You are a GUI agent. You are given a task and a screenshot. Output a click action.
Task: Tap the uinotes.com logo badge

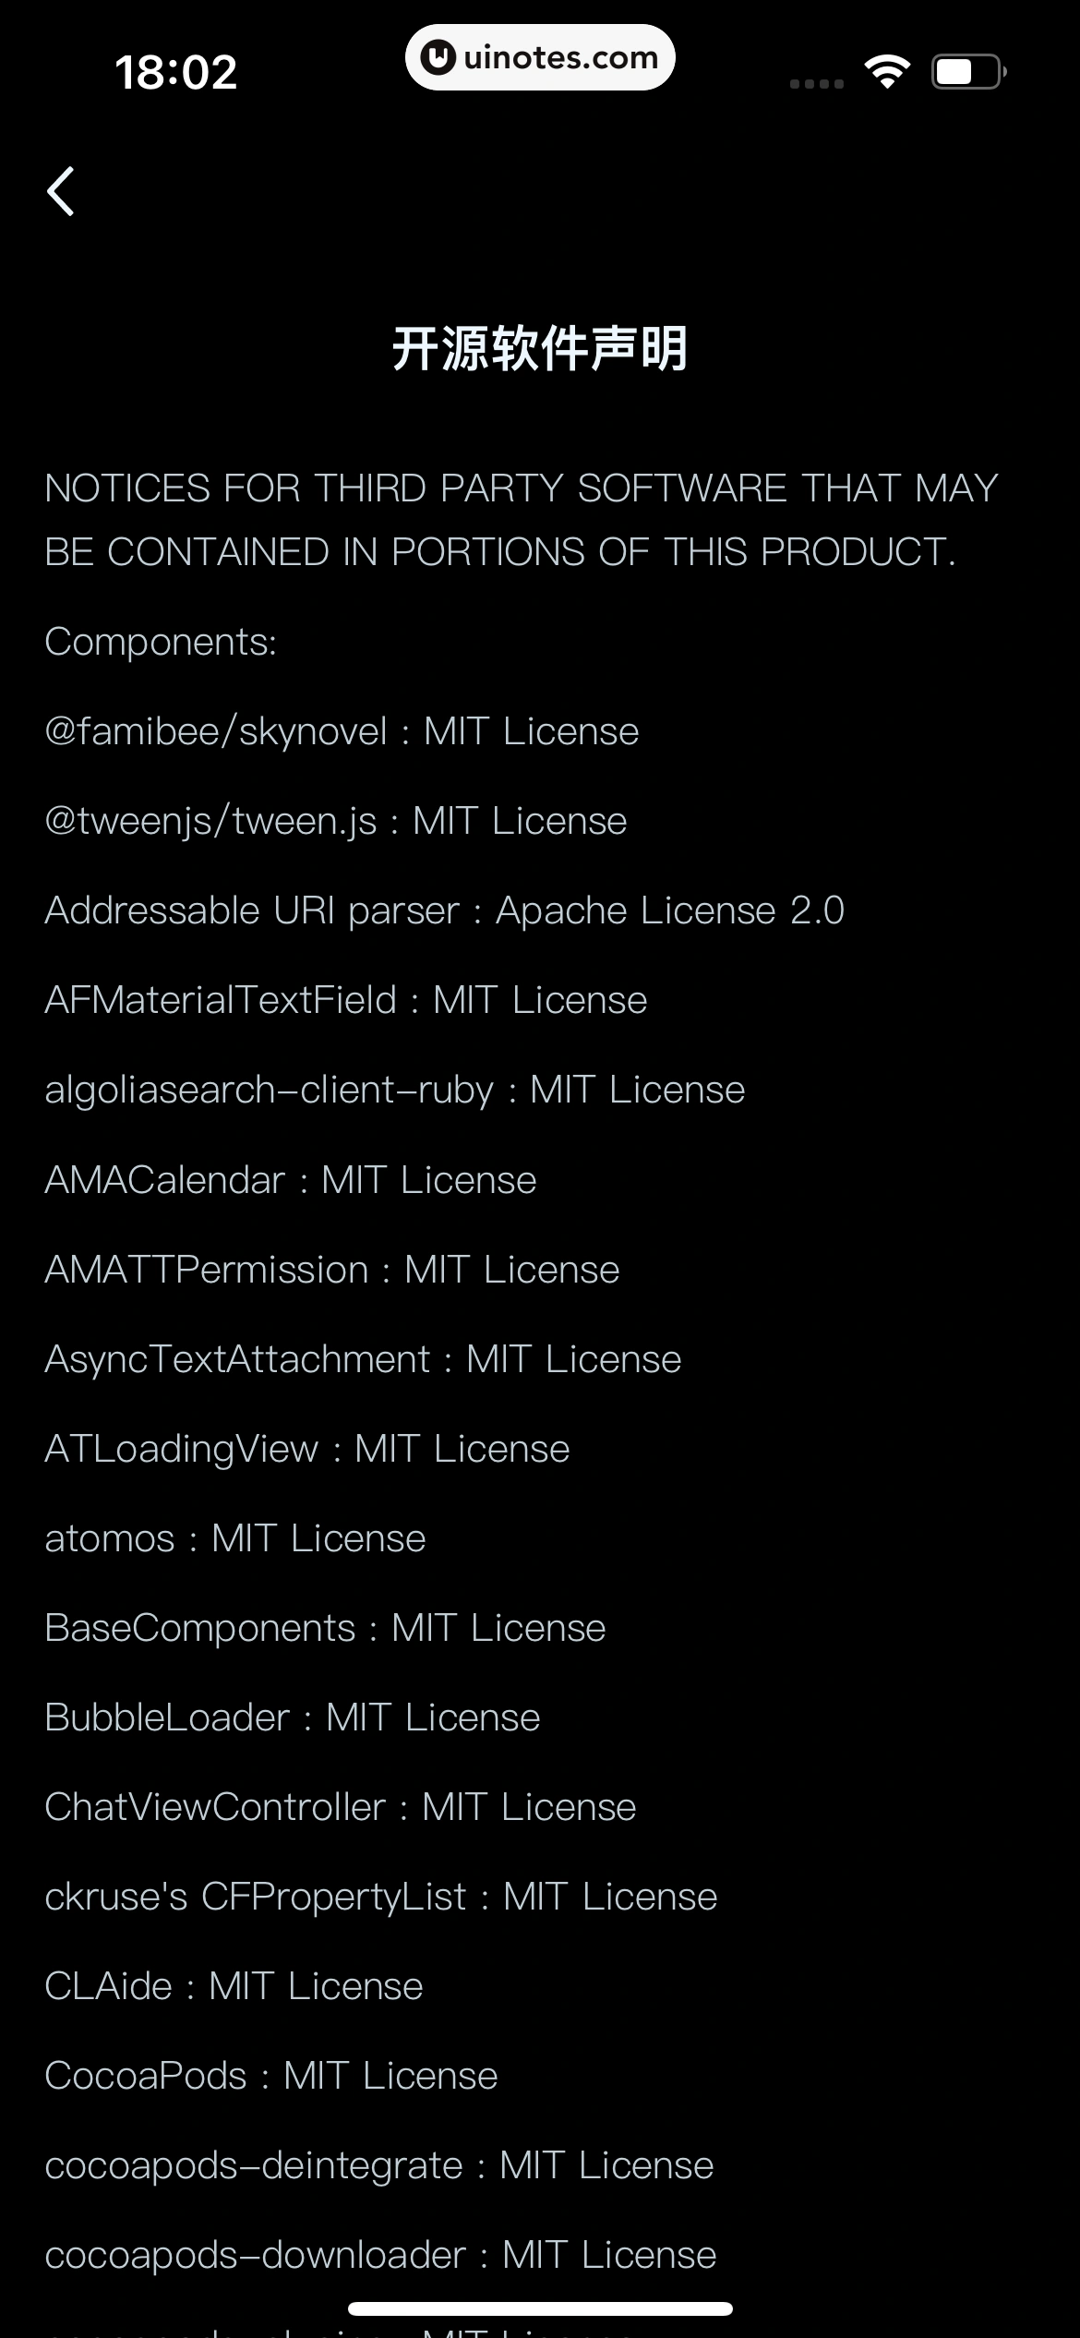point(540,57)
